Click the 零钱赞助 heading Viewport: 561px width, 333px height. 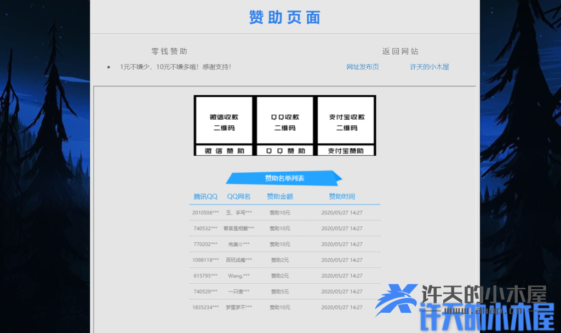pyautogui.click(x=169, y=51)
